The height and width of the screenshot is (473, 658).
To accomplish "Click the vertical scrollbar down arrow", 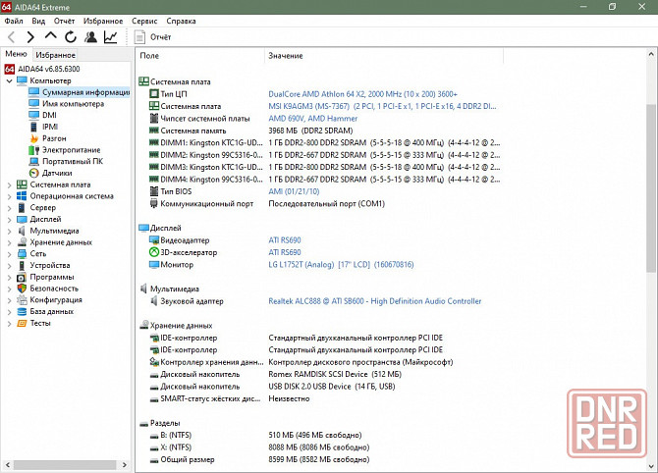I will click(651, 466).
